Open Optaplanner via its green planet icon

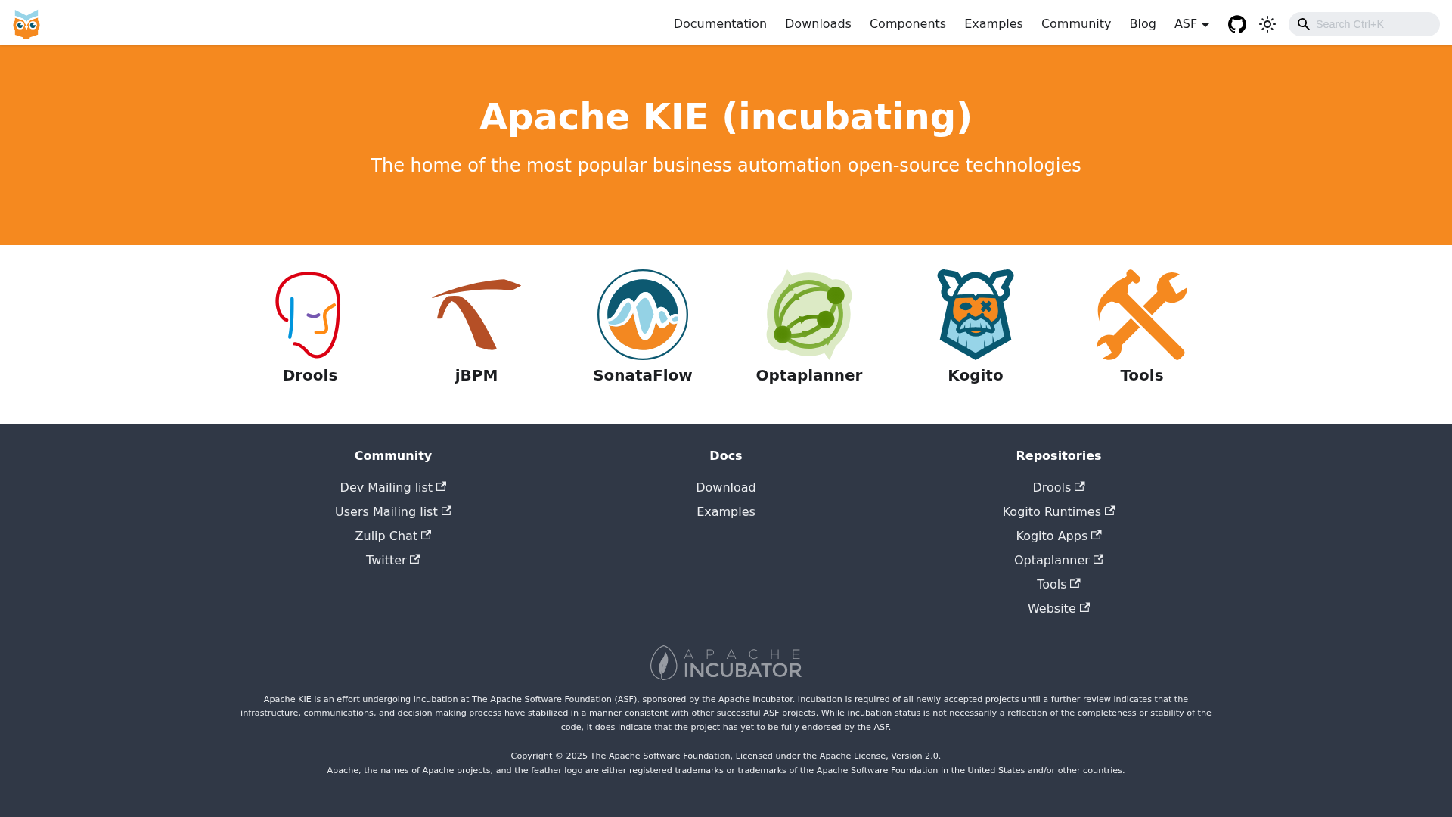(808, 315)
